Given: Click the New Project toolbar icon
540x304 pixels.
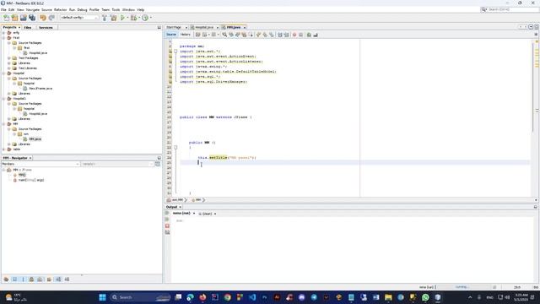Looking at the screenshot, I should [14, 18].
